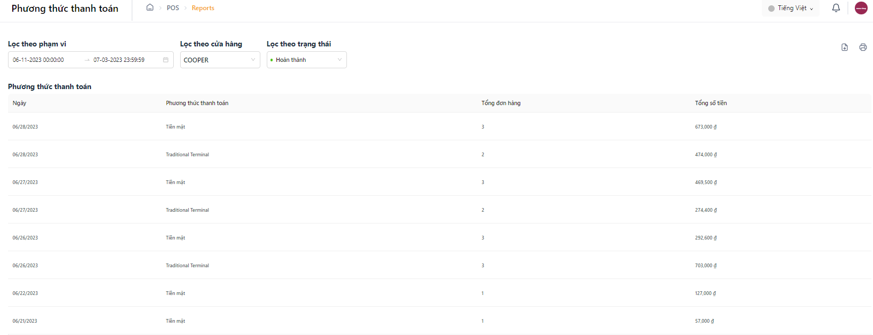873x335 pixels.
Task: Click the home icon in breadcrumb
Action: pos(150,7)
